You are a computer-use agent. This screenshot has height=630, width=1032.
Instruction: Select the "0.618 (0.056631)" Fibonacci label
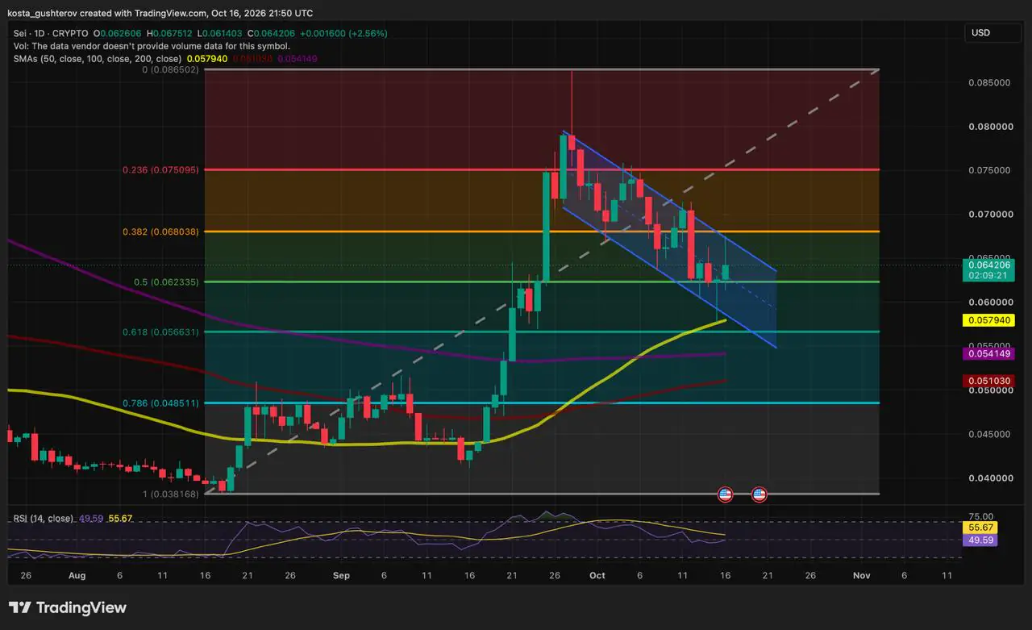click(x=160, y=332)
